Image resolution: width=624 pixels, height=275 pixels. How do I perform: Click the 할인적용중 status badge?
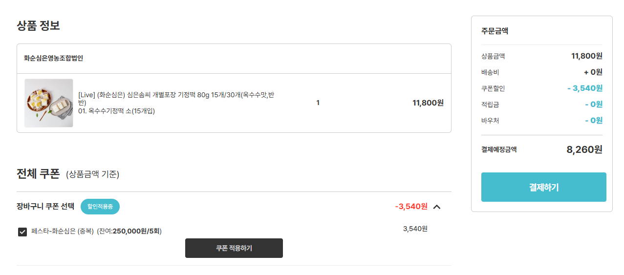click(100, 207)
